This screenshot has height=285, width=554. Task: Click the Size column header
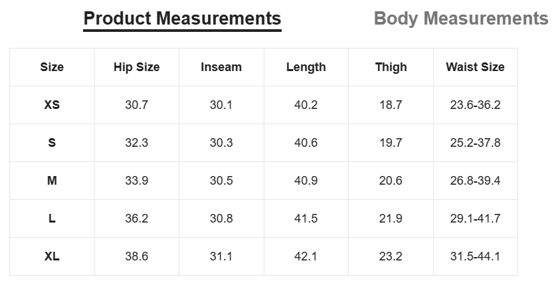(52, 67)
